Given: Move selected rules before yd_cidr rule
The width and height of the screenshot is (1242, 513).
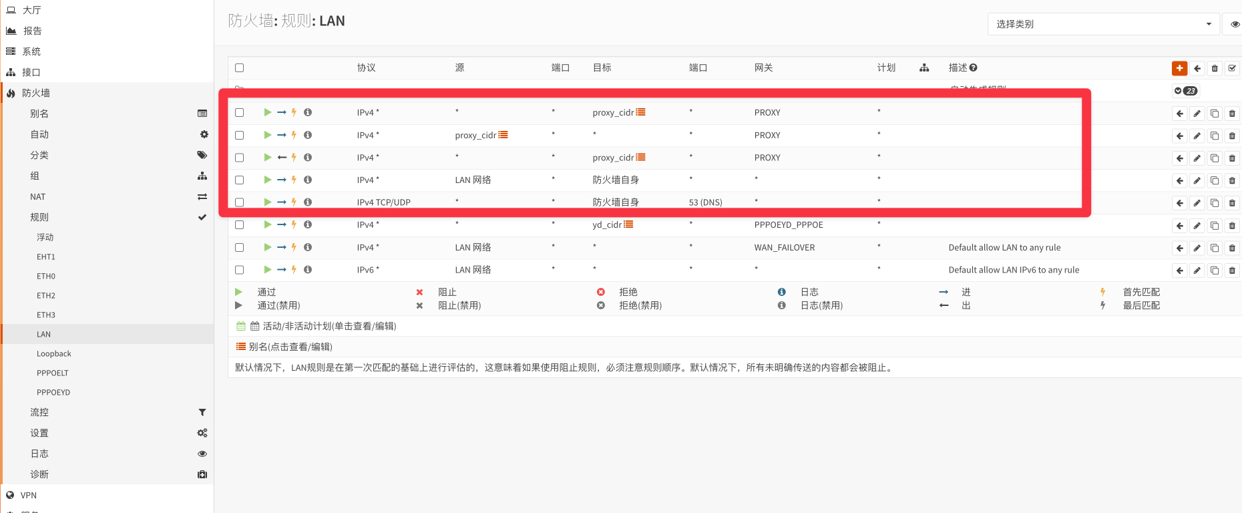Looking at the screenshot, I should (1180, 226).
